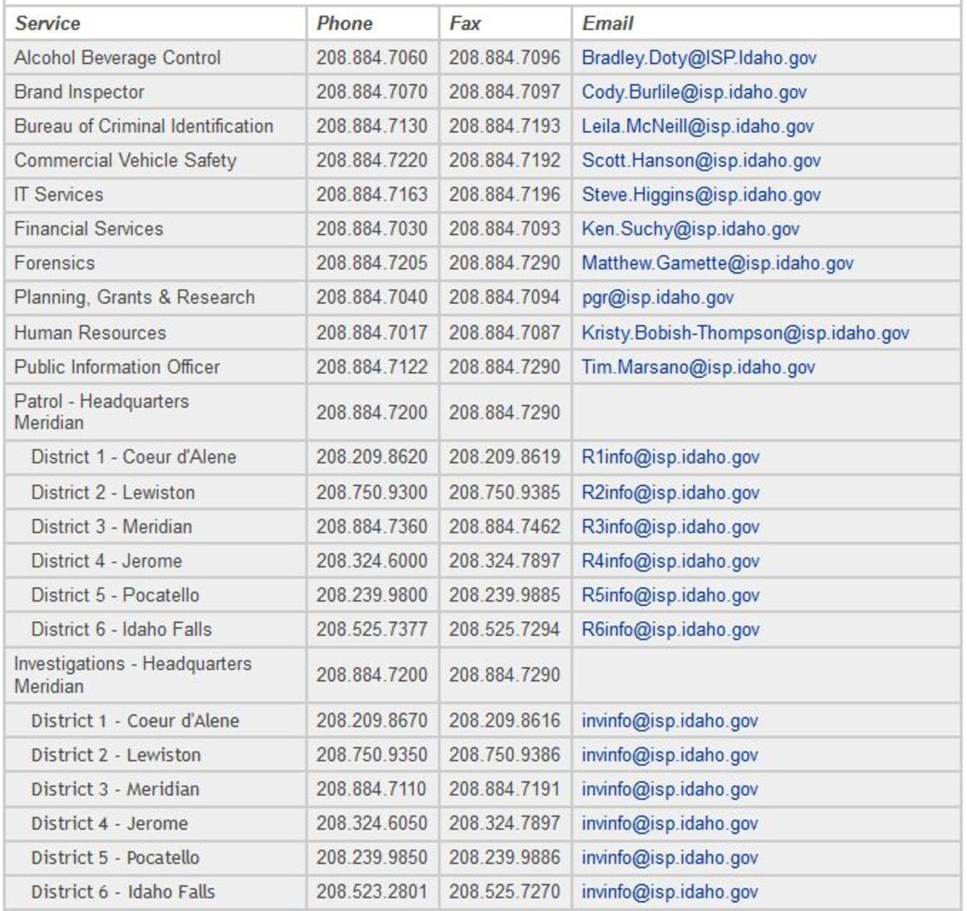Click the pgr@isp.idaho.gov link
Image resolution: width=967 pixels, height=911 pixels.
pos(657,297)
